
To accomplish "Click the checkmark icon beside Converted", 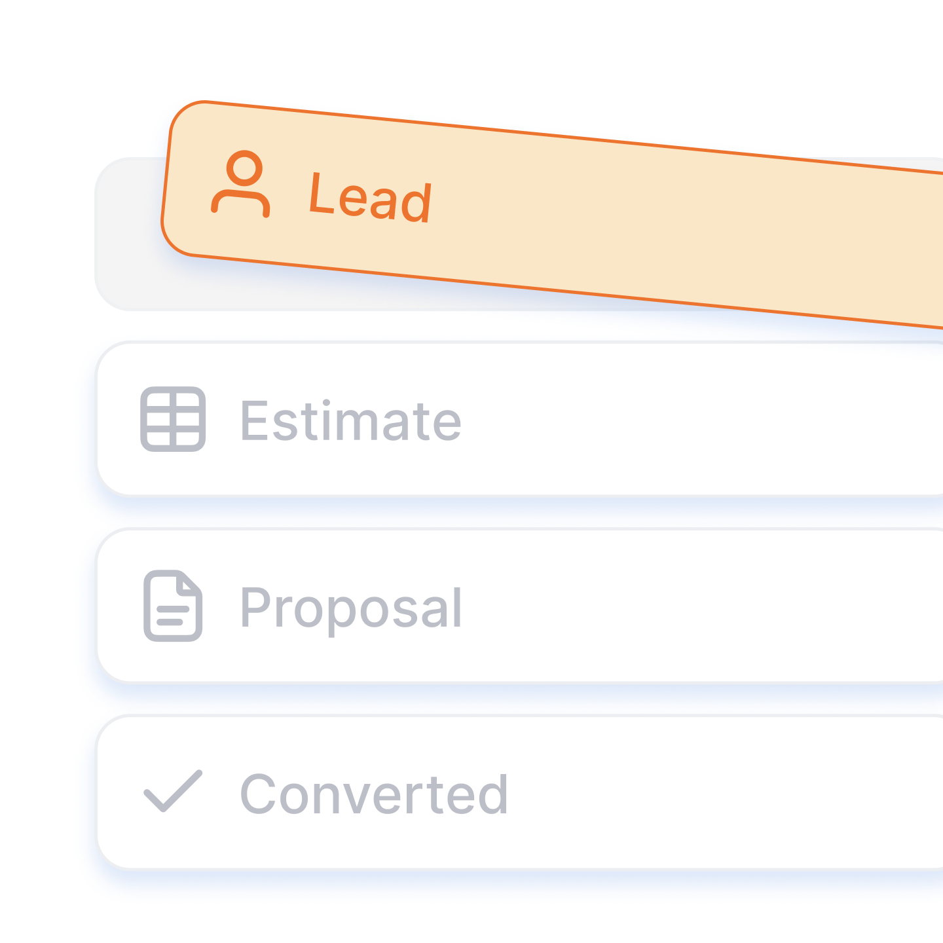I will [173, 791].
